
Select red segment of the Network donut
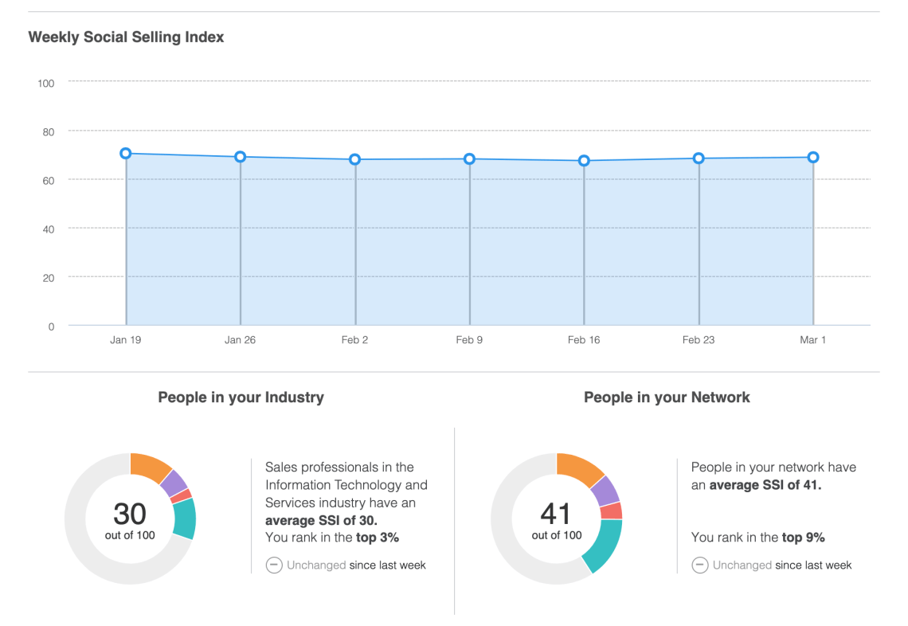[611, 511]
